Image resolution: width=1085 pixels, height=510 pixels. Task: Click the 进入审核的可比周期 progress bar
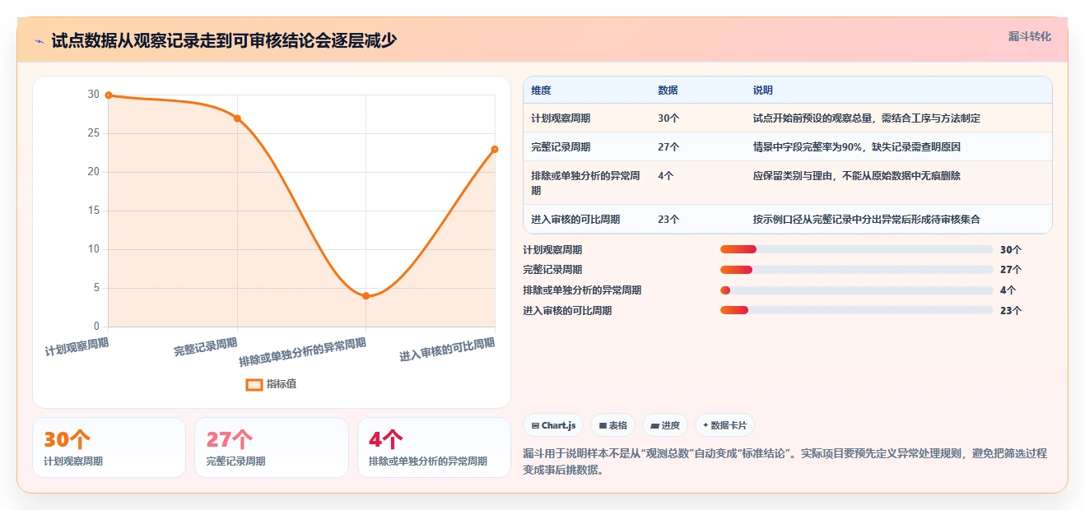tap(856, 310)
